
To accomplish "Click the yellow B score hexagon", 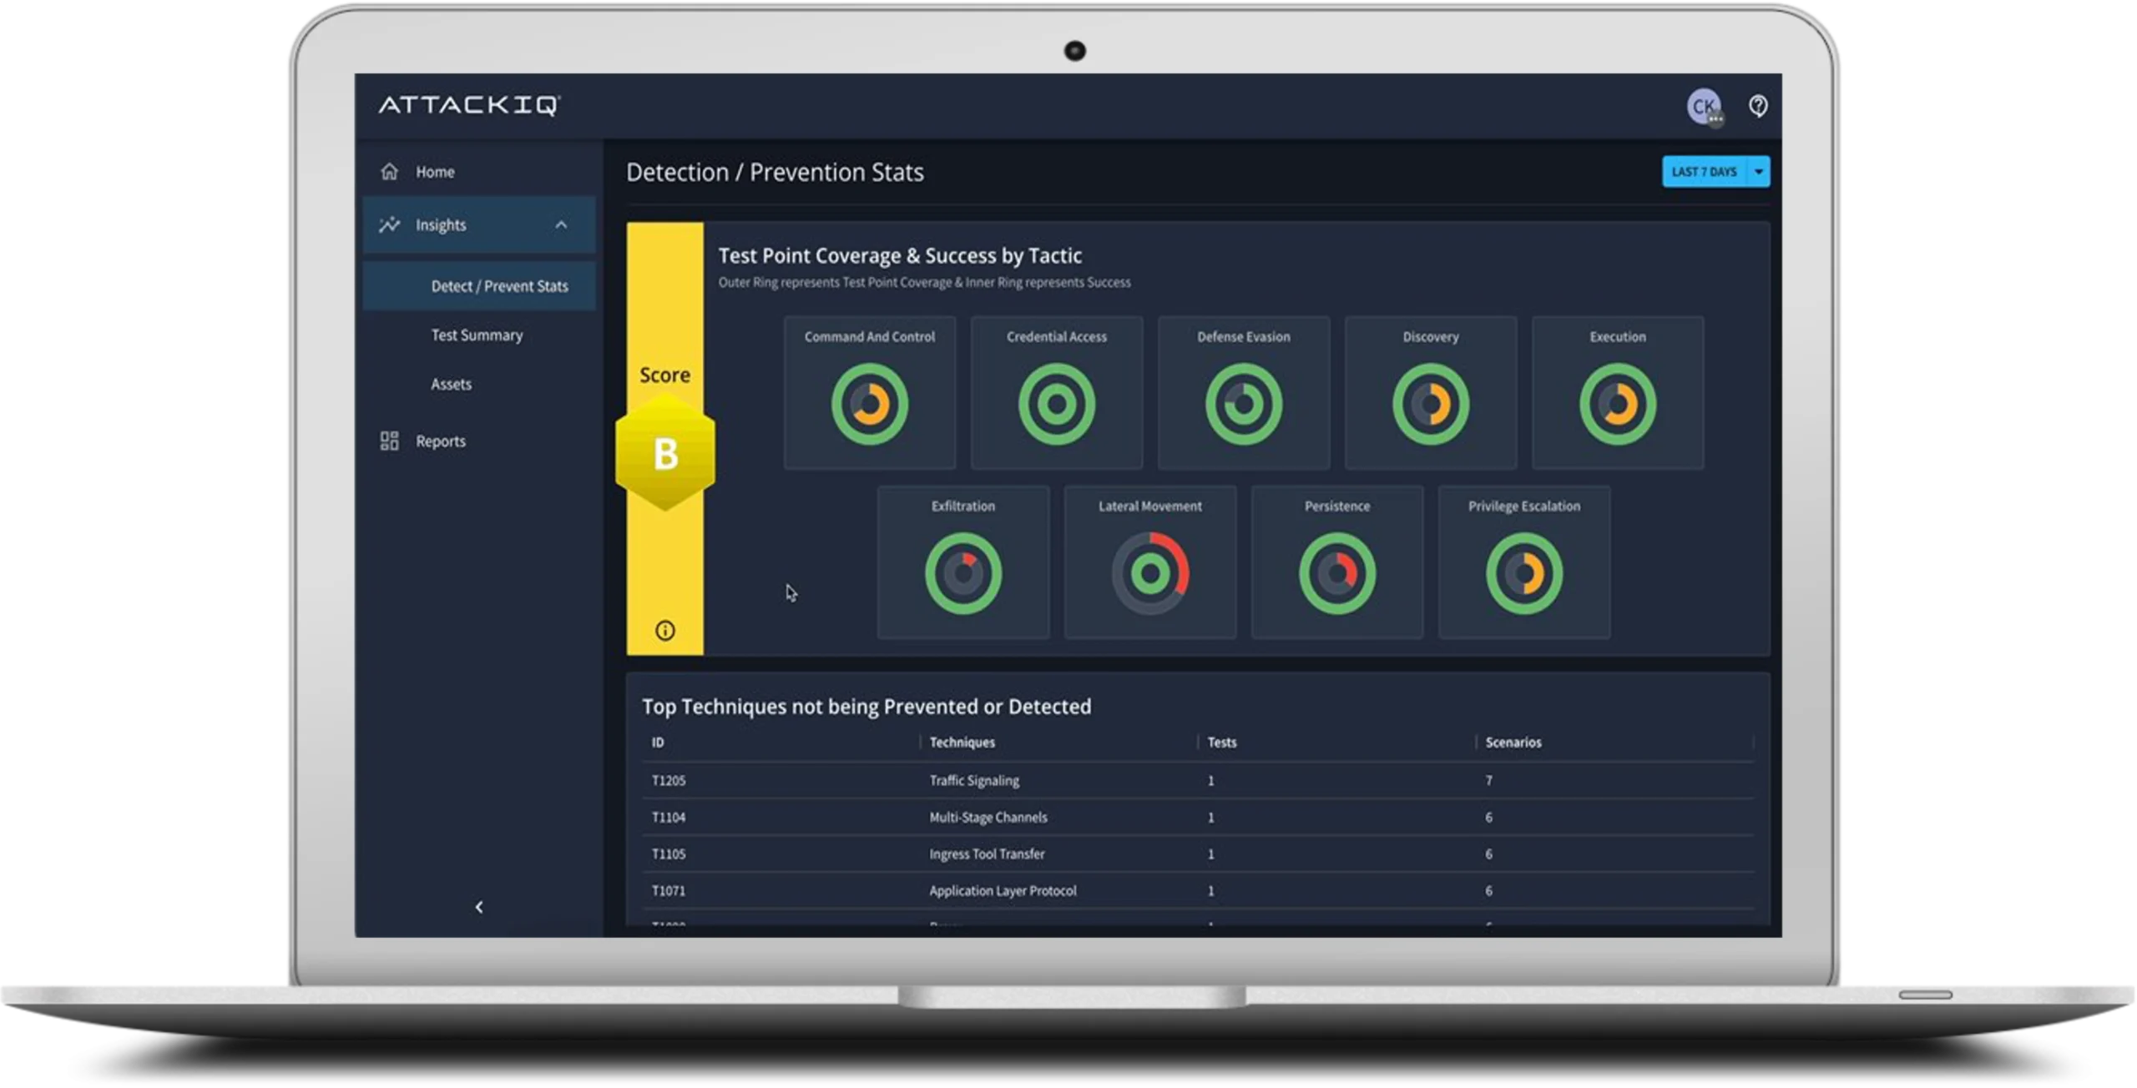I will (x=665, y=453).
